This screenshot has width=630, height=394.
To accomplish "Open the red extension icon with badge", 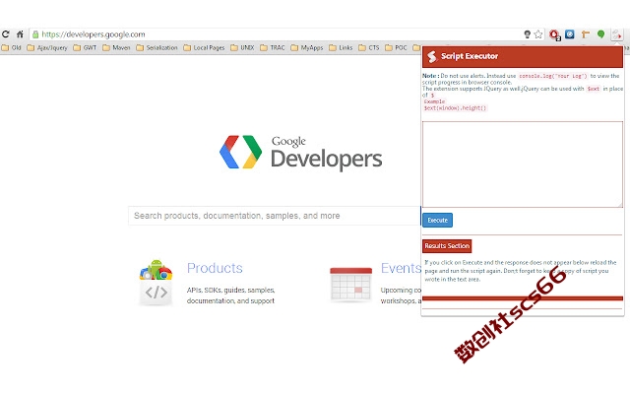I will coord(555,35).
